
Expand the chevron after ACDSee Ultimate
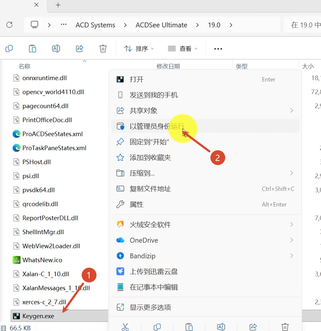point(197,25)
